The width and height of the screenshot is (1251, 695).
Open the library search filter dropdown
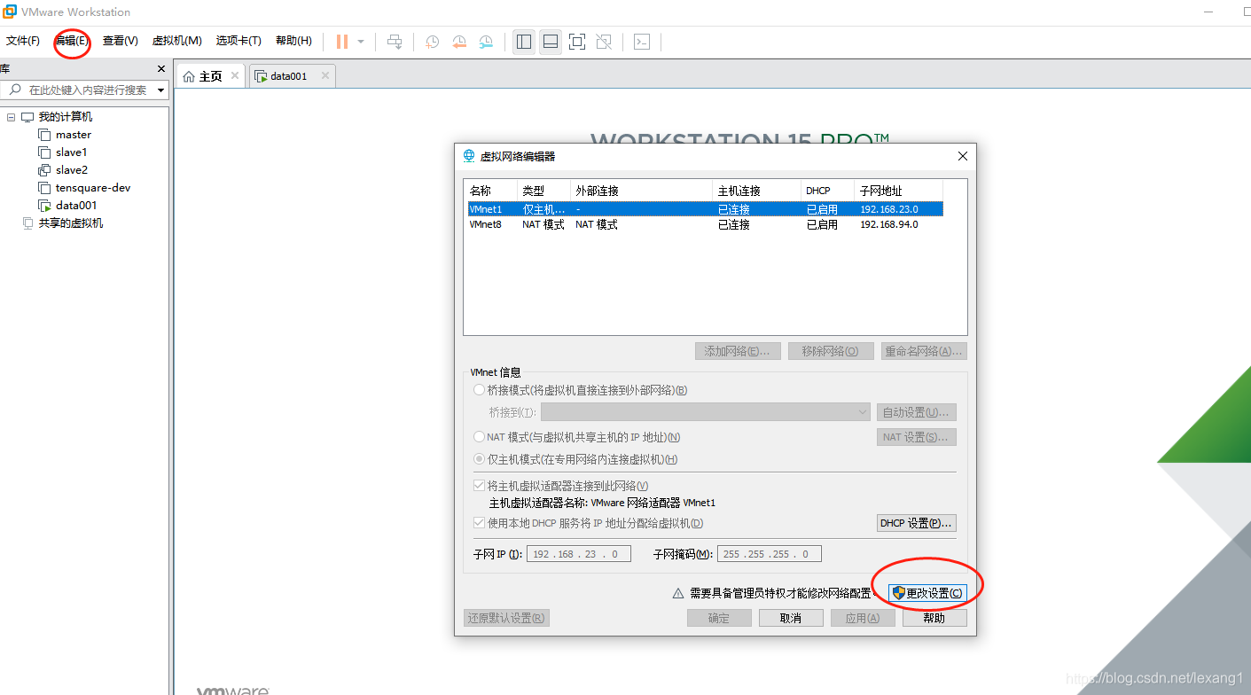click(160, 90)
